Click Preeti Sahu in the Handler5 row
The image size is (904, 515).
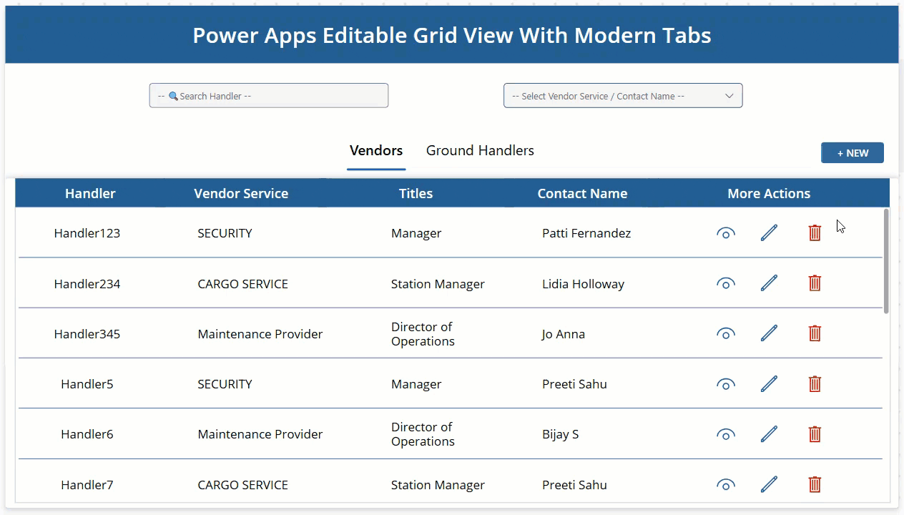(x=574, y=384)
